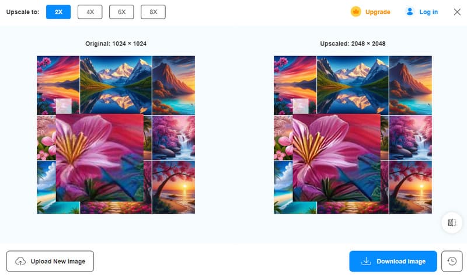Click the "Original: 1024 × 1024" label
The image size is (467, 275).
click(x=116, y=43)
